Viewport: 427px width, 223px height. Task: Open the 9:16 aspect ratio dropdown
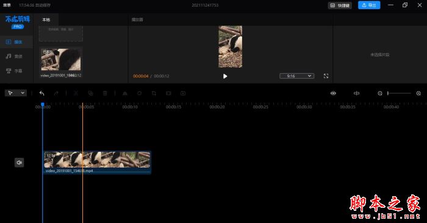[296, 76]
